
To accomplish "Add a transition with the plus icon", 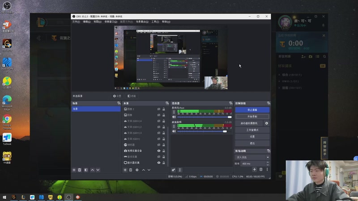I will coord(254,169).
